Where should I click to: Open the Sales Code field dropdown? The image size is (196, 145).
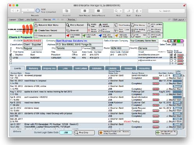coord(177,44)
